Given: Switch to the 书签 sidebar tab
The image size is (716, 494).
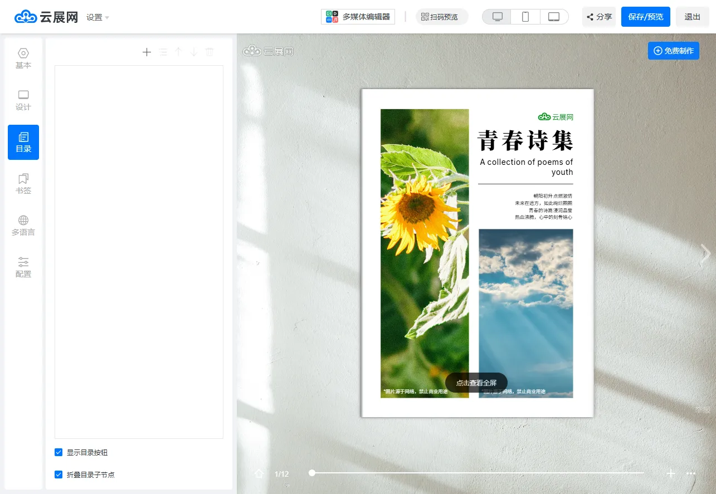Looking at the screenshot, I should pos(23,184).
